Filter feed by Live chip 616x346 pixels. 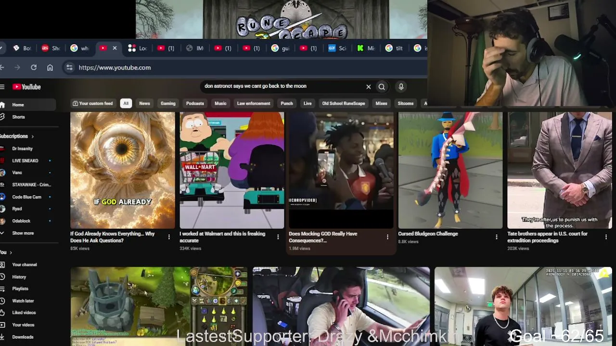[x=308, y=103]
